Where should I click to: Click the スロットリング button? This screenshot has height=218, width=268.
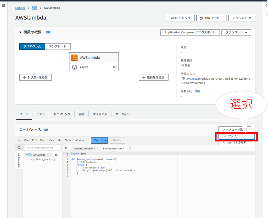[x=180, y=18]
